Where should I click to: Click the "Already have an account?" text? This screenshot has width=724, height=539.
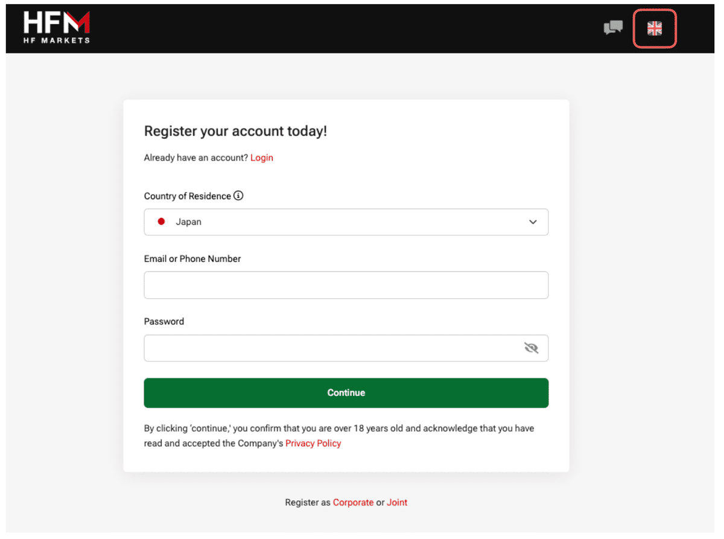(195, 158)
